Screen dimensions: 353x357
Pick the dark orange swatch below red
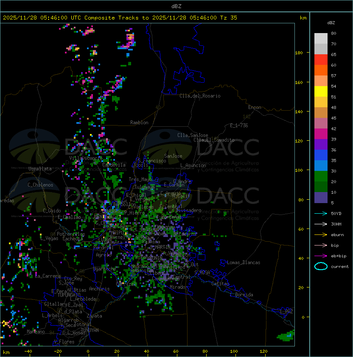(321, 70)
